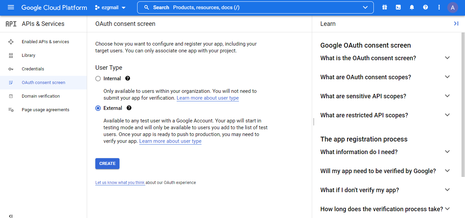
Task: Click the Learn panel resize handle
Action: tap(313, 122)
